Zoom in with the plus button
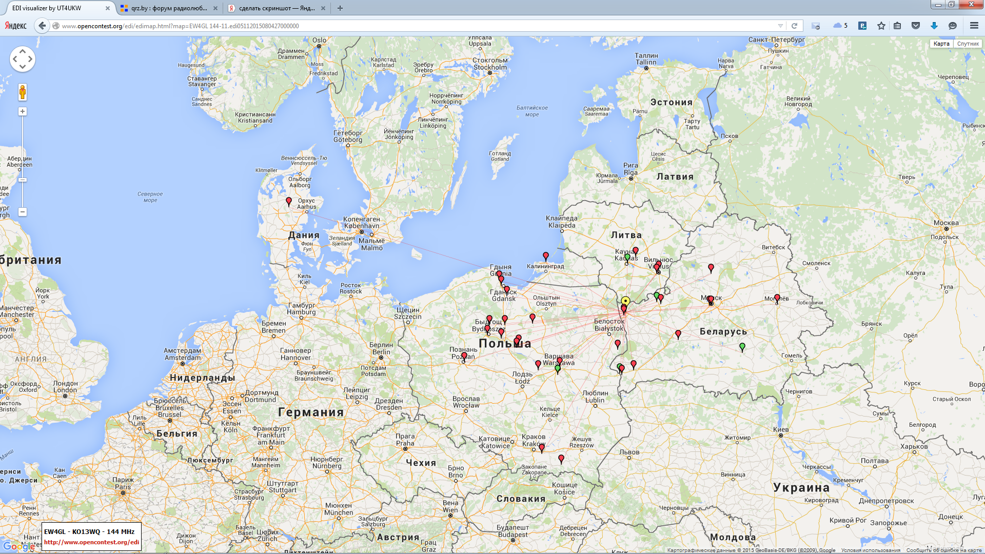The width and height of the screenshot is (985, 554). pos(23,111)
